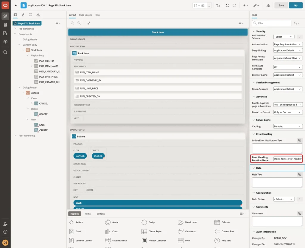Click the property Filter search field
This screenshot has width=305, height=248.
pyautogui.click(x=272, y=23)
